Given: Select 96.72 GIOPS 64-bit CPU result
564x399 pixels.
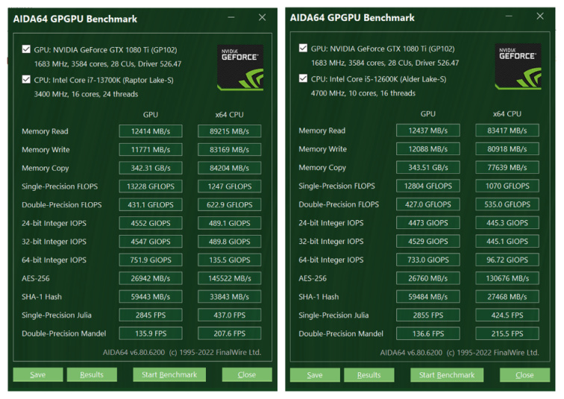Looking at the screenshot, I should 507,260.
